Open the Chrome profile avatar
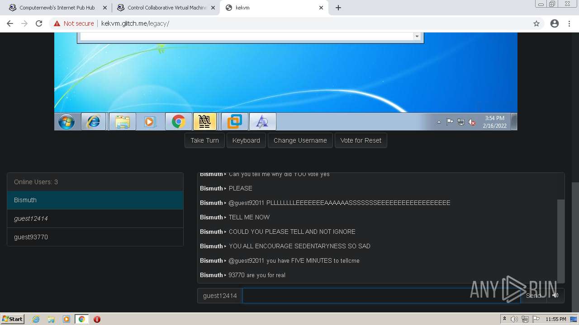Image resolution: width=579 pixels, height=325 pixels. [555, 23]
